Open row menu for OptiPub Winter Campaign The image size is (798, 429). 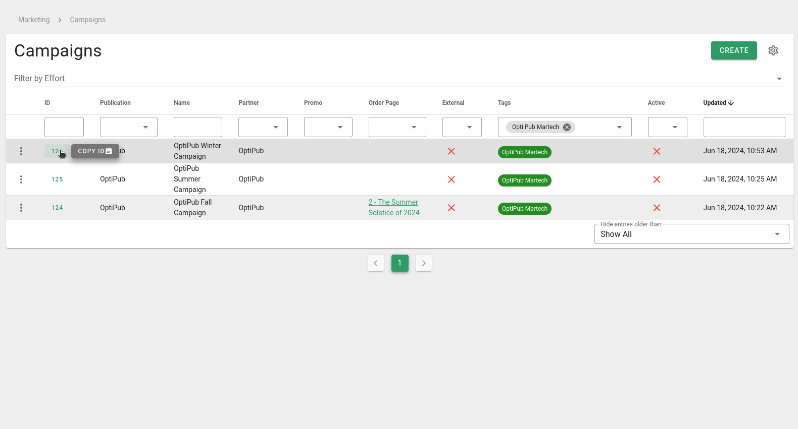coord(21,151)
